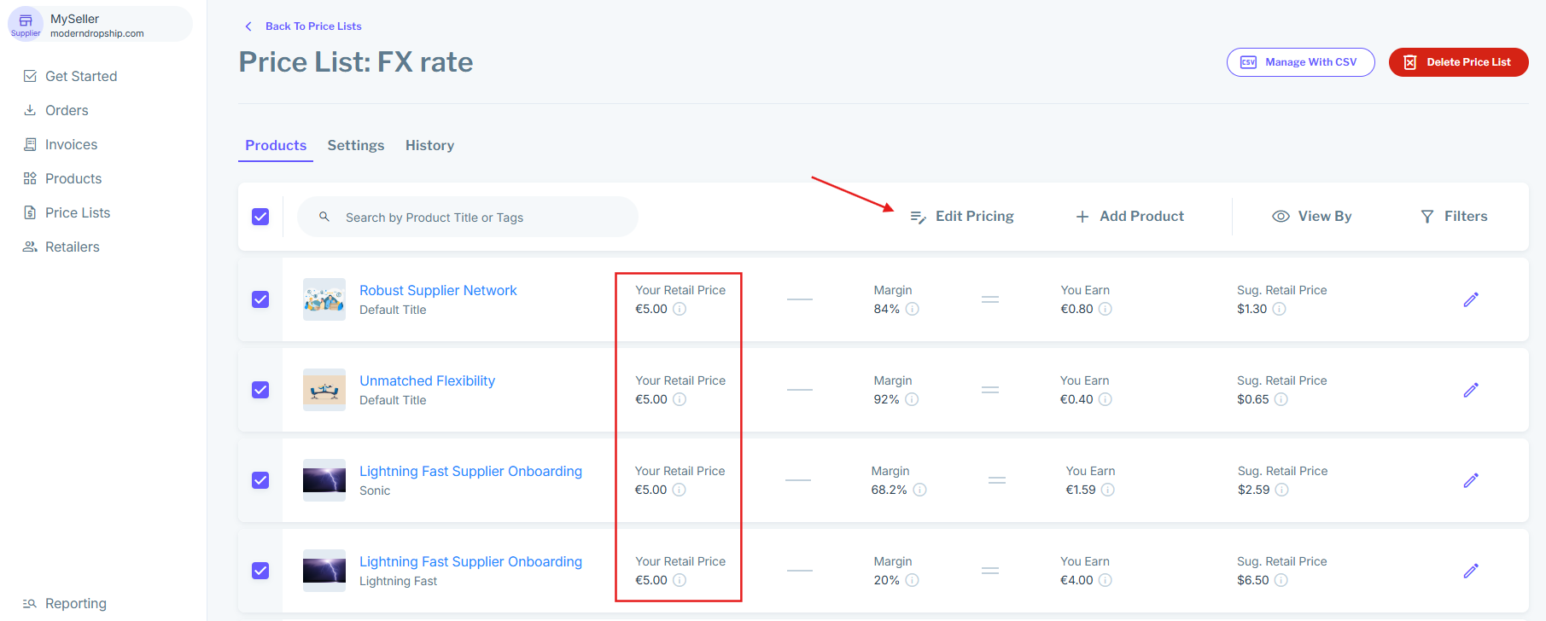Screen dimensions: 1546x621
Task: Uncheck the Lightning Fast variant row checkbox
Action: [x=260, y=571]
